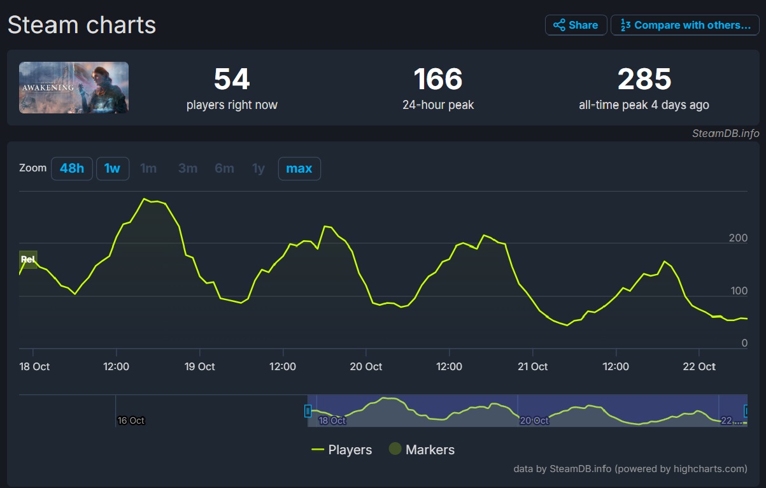This screenshot has width=766, height=488.
Task: Click the 16 Oct label in navigator
Action: (131, 420)
